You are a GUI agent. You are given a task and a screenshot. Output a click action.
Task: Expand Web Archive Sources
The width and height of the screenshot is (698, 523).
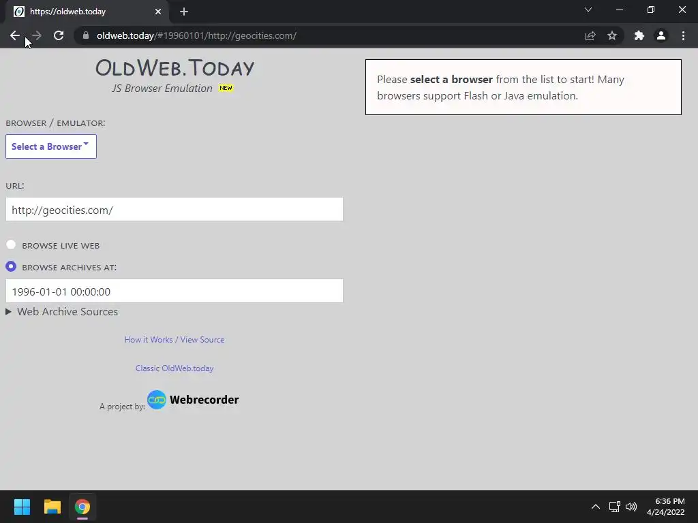(62, 312)
